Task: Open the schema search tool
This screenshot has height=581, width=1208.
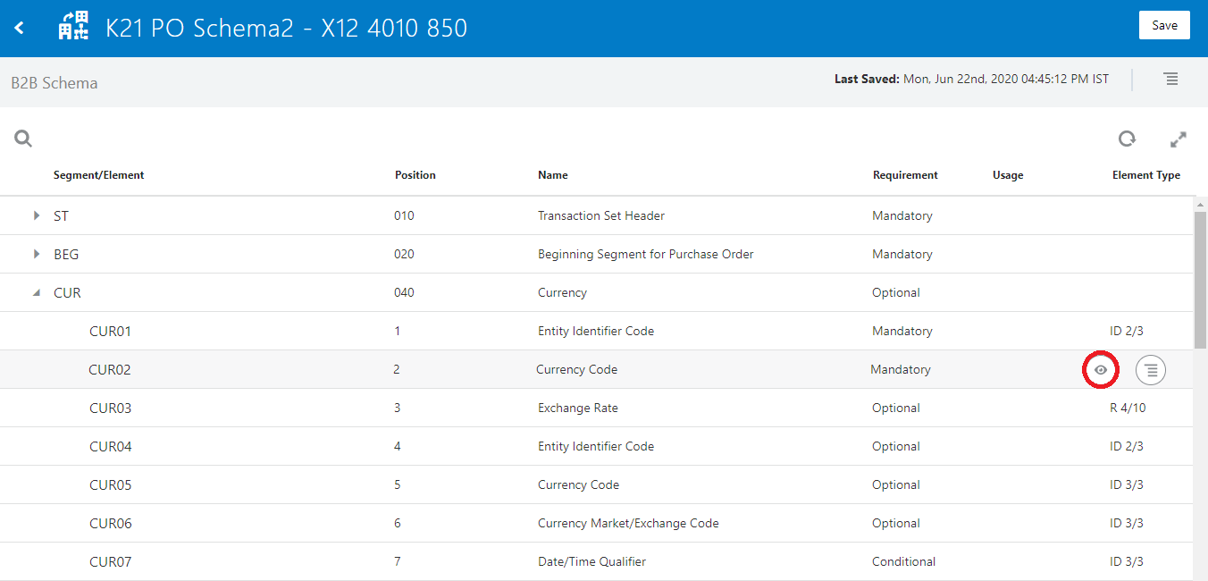Action: coord(22,139)
